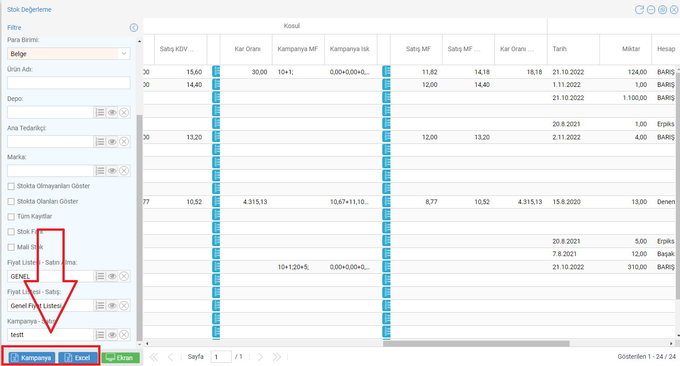This screenshot has height=366, width=680.
Task: View testt campaign with eye icon
Action: (112, 335)
